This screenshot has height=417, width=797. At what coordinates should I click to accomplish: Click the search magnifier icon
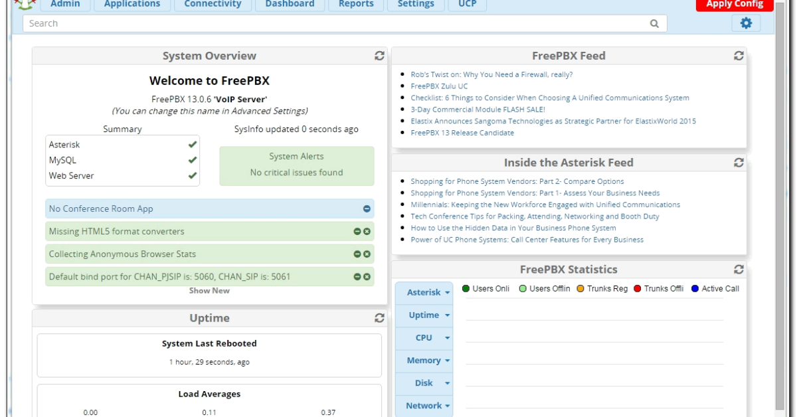click(656, 23)
